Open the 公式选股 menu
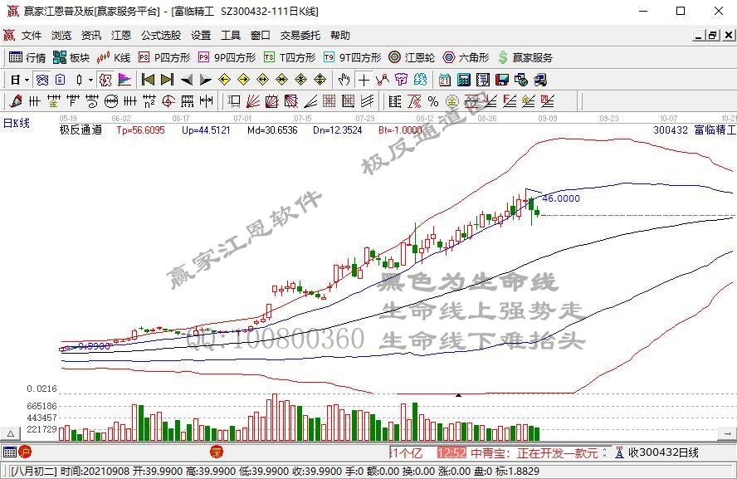This screenshot has height=479, width=737. click(160, 36)
